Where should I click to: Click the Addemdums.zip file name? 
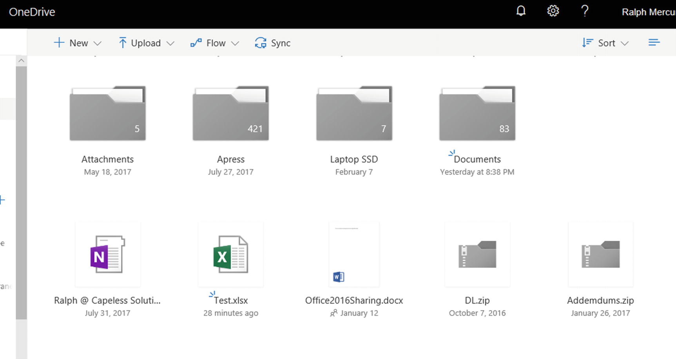point(600,300)
